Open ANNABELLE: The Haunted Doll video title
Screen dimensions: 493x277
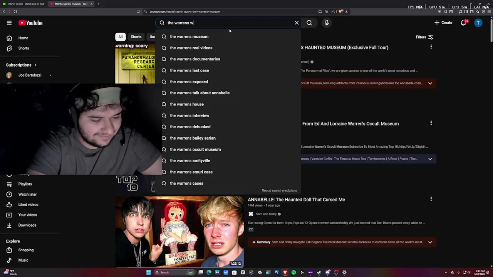pyautogui.click(x=296, y=200)
